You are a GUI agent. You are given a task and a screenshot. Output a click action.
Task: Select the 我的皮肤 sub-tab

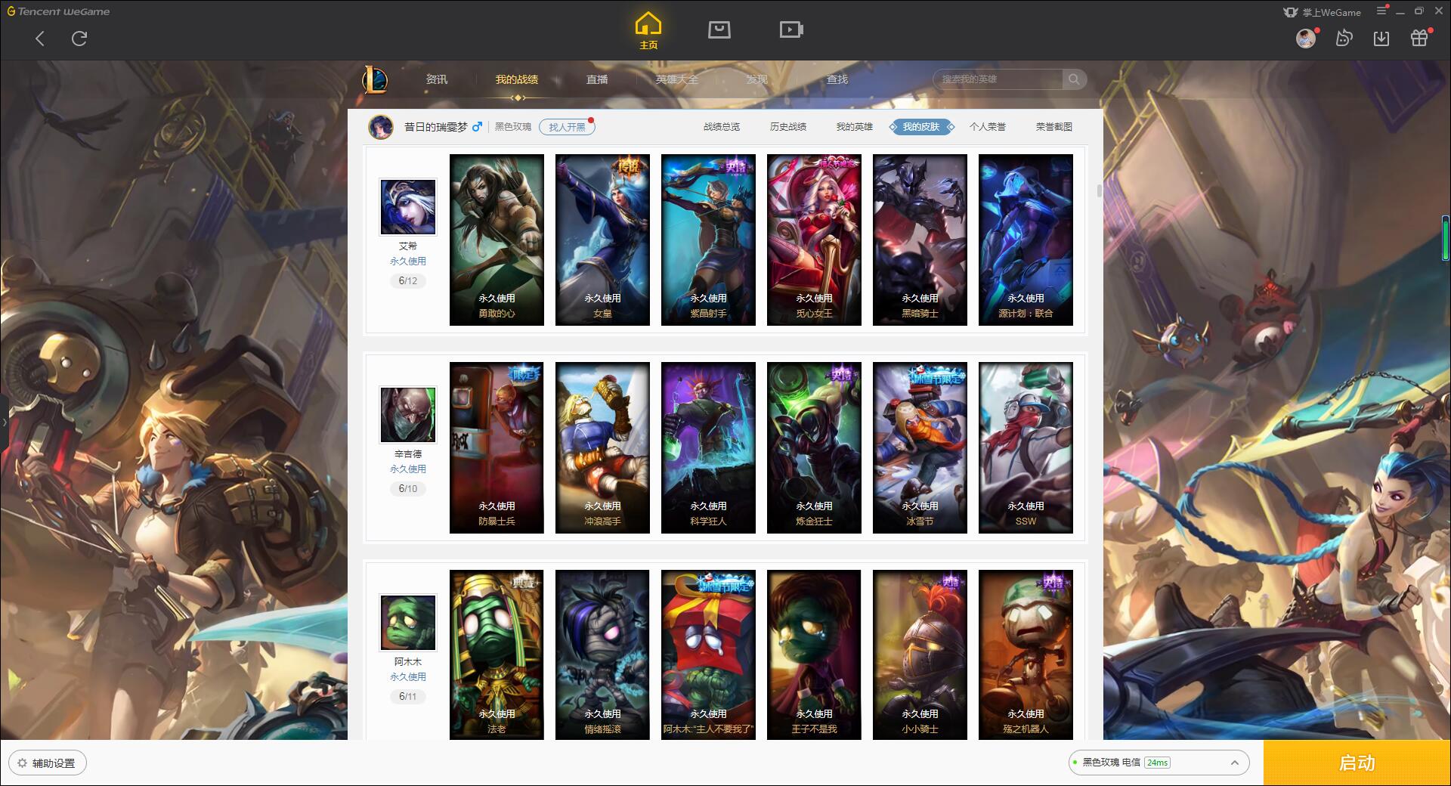click(921, 127)
